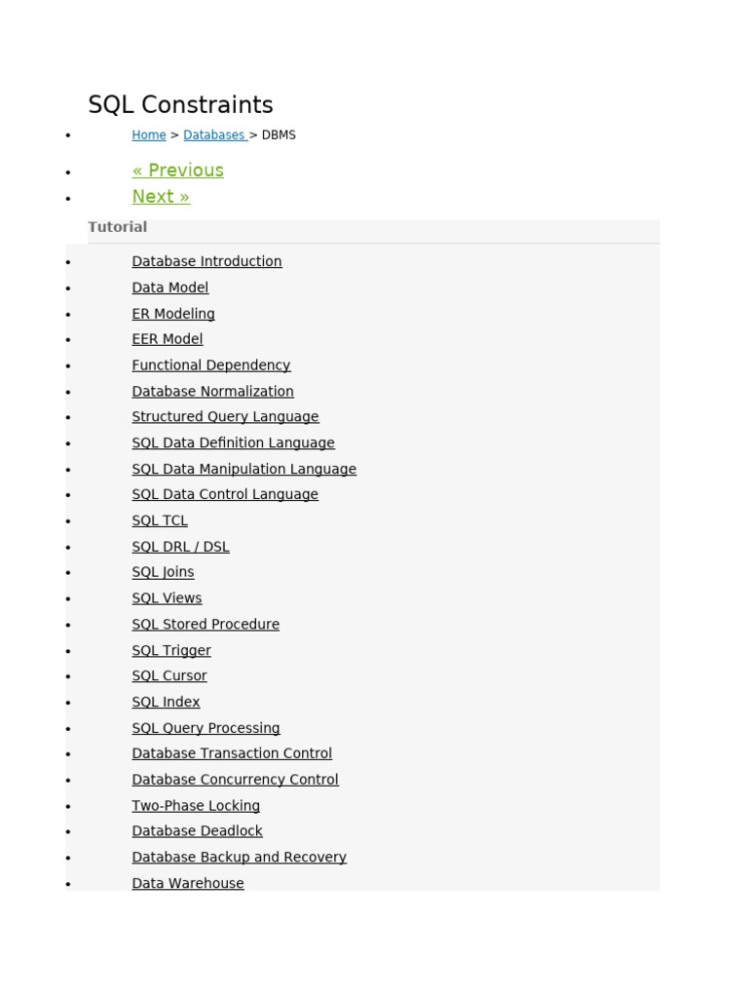Screen dimensions: 748x998
Task: Select Database Transaction Control link
Action: point(232,753)
